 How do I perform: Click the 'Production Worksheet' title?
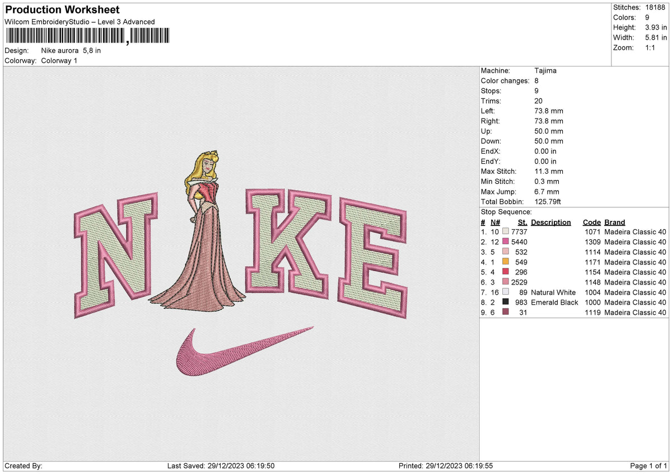[x=62, y=10]
